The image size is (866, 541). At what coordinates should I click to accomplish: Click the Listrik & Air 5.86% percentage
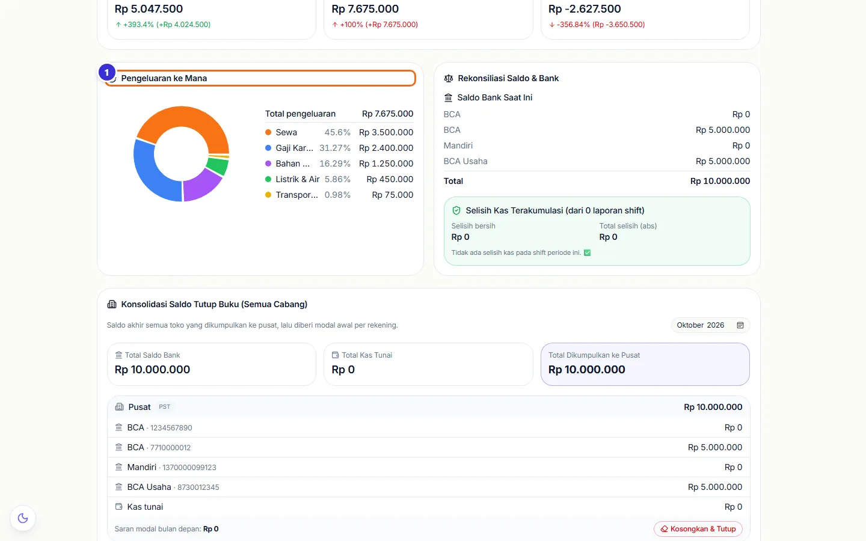(x=337, y=179)
